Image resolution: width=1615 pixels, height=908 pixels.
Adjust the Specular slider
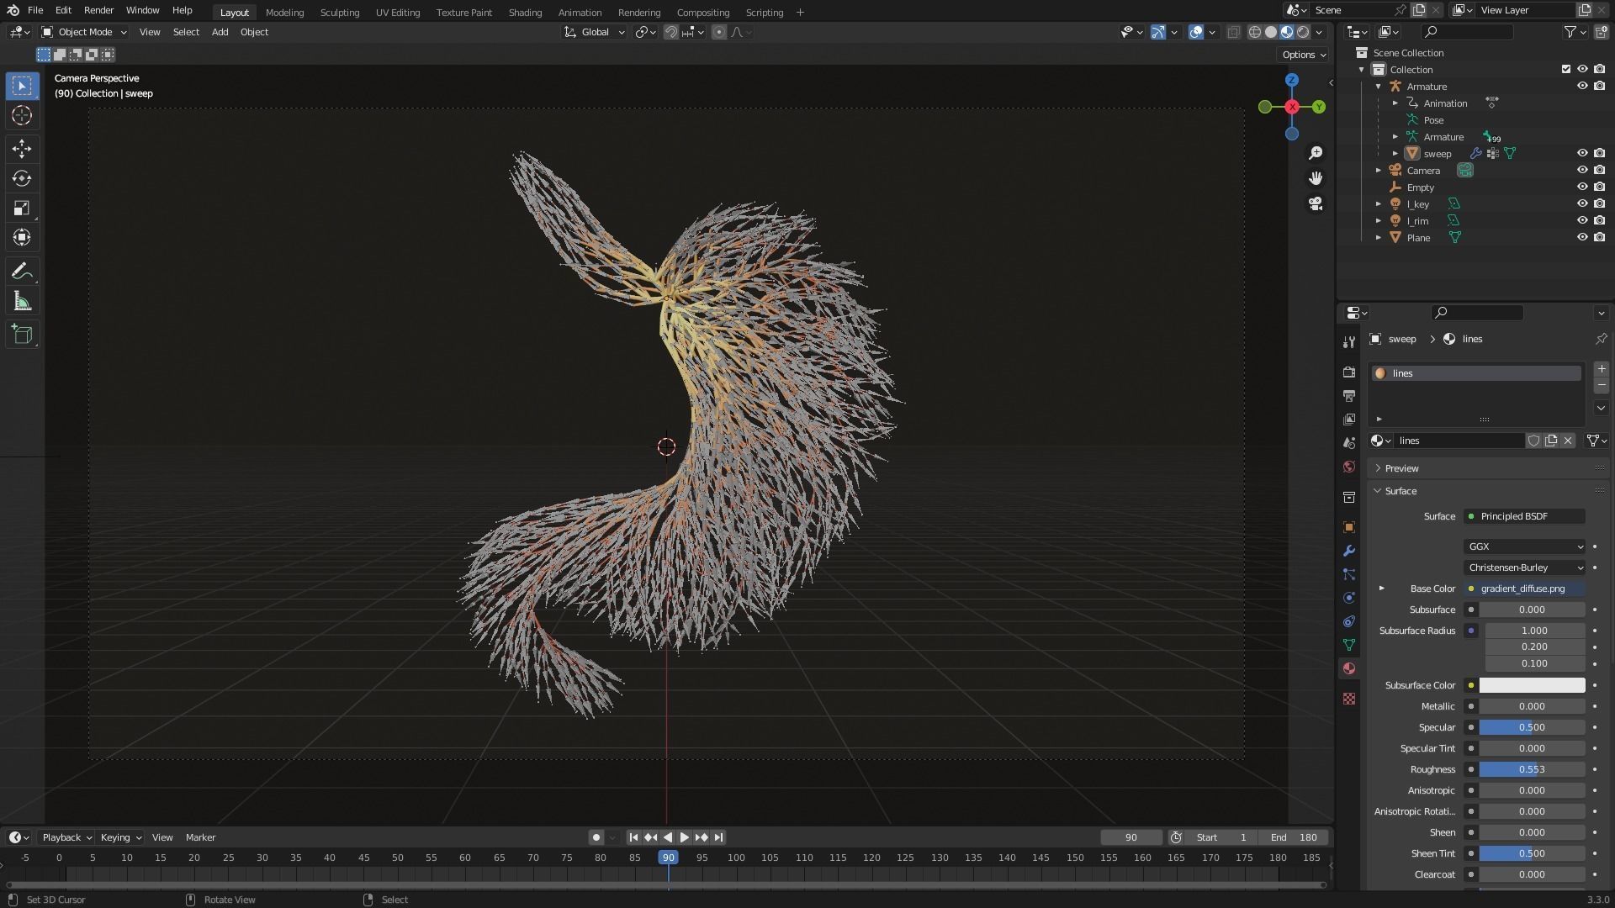pos(1532,727)
